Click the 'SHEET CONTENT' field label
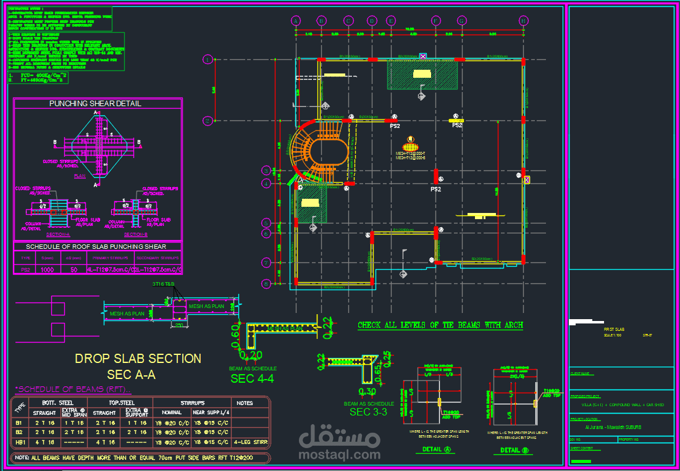 point(581,448)
